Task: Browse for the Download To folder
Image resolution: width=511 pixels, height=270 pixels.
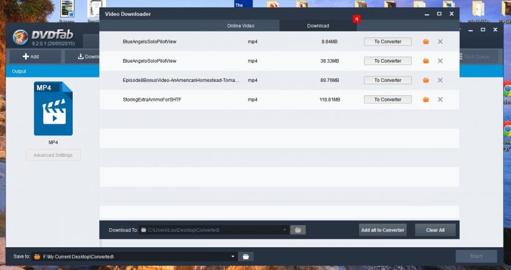Action: point(297,230)
